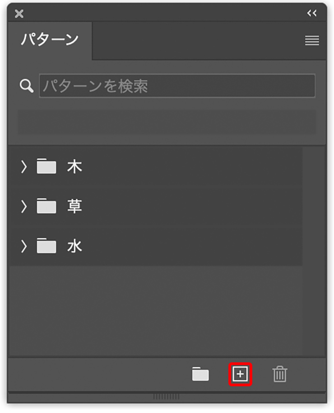The width and height of the screenshot is (334, 413).
Task: Click the folder icon beside 木
Action: [46, 166]
